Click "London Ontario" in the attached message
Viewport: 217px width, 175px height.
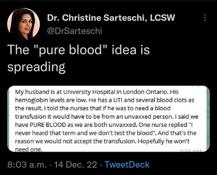click(x=145, y=92)
